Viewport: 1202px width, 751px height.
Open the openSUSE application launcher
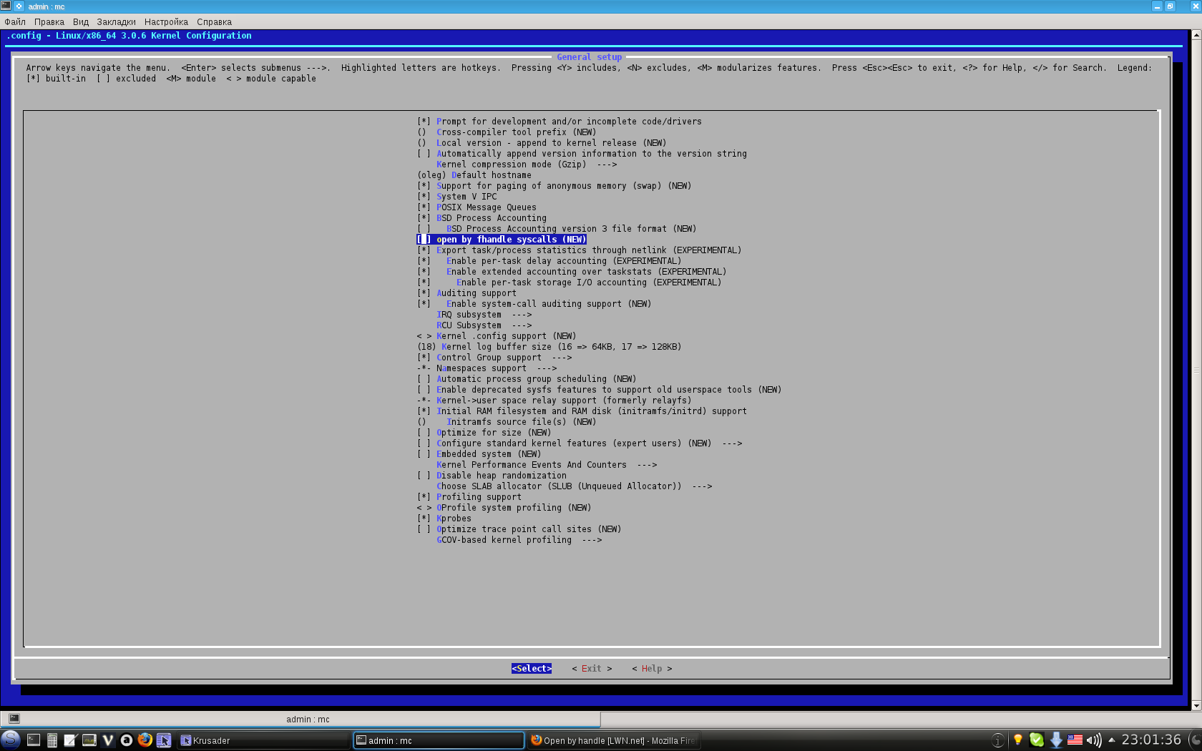click(x=11, y=740)
